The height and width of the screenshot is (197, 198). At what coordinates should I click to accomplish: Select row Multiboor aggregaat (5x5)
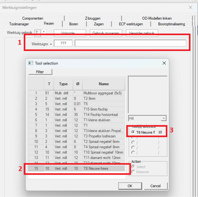(77, 93)
